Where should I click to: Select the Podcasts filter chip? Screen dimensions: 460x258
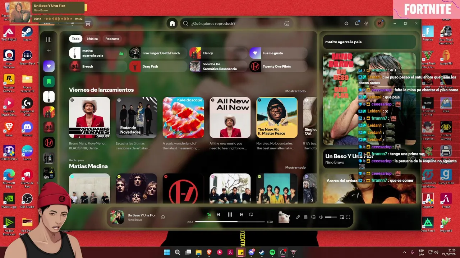coord(112,39)
